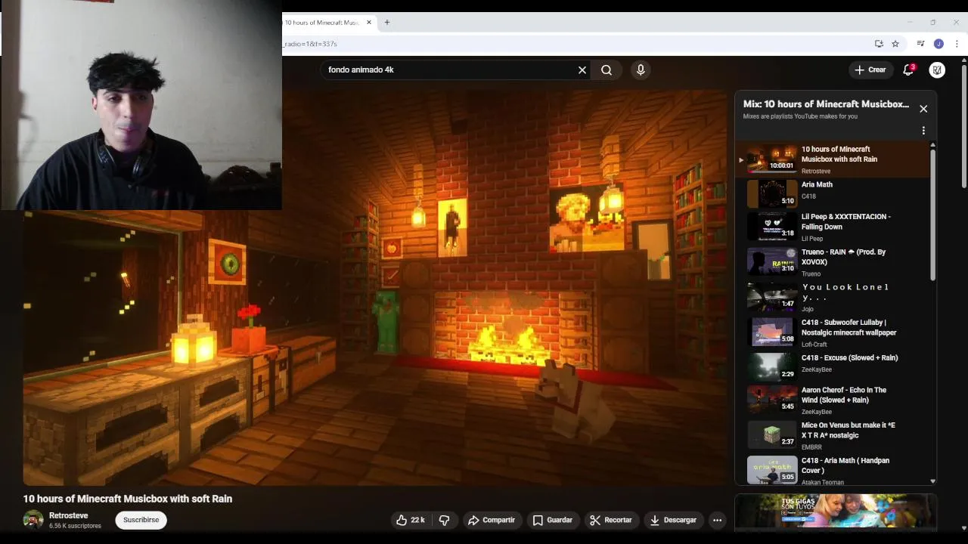
Task: Play C418 - Excuse (Slowed + Rain) thumbnail
Action: pyautogui.click(x=772, y=366)
